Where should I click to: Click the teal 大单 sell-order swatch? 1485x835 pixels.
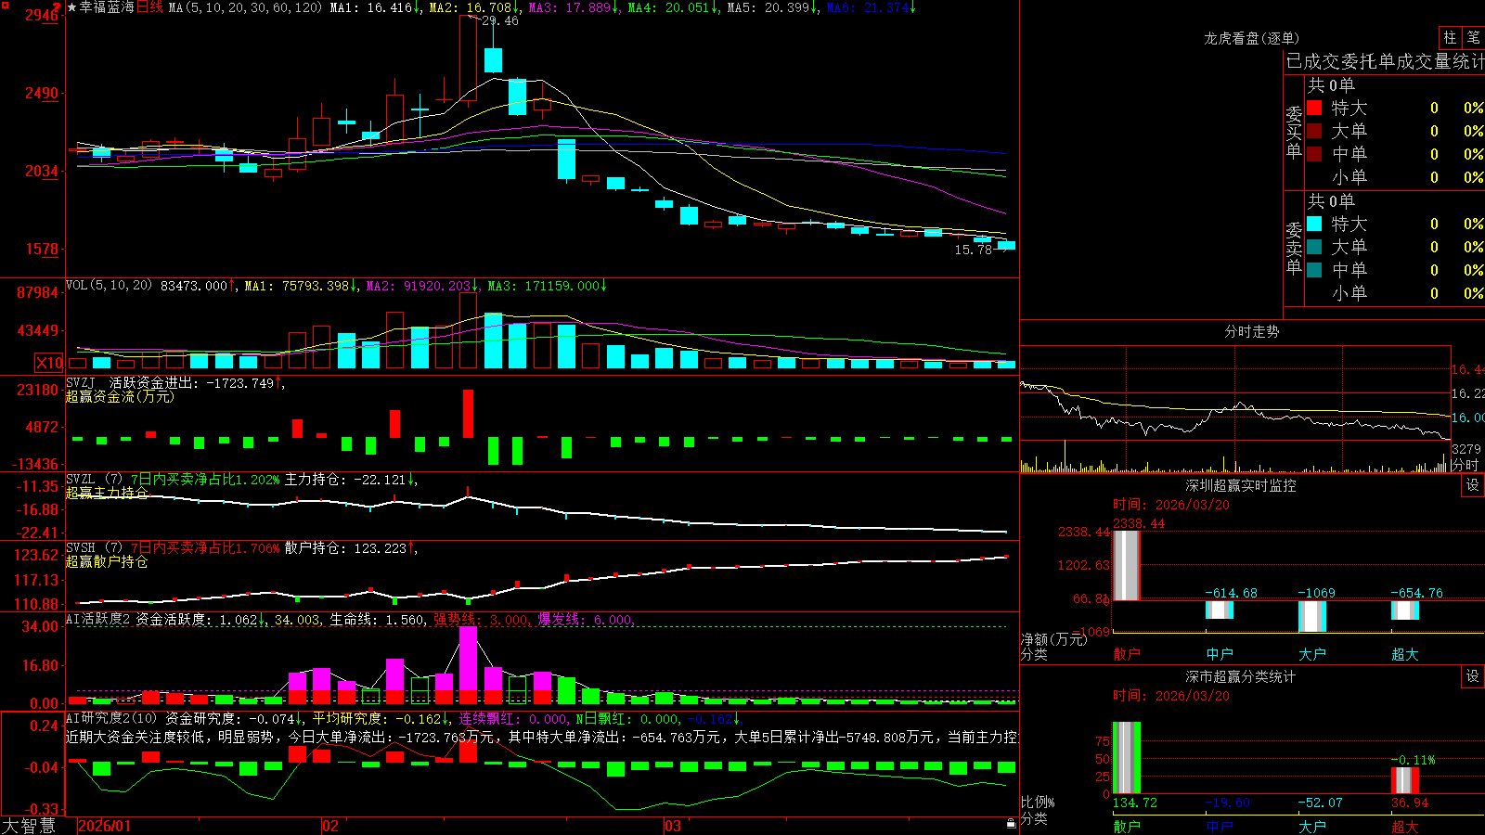tap(1314, 247)
